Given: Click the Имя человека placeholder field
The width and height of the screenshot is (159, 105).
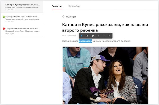Looking at the screenshot, I should coord(69,35).
